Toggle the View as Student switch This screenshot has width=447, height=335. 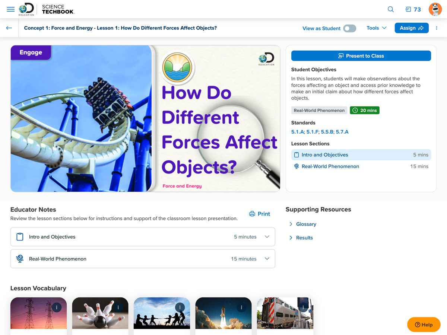(x=349, y=28)
